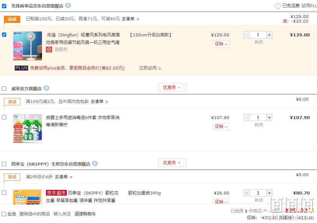
Task: Click the 颗粒加量装390g variant text
Action: click(144, 193)
